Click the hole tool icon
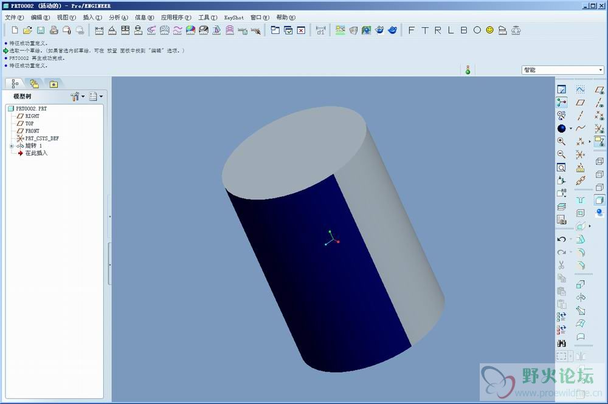 (580, 200)
